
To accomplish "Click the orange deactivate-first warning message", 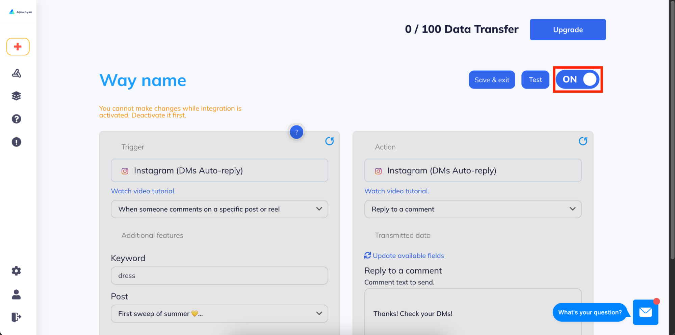I will (170, 112).
